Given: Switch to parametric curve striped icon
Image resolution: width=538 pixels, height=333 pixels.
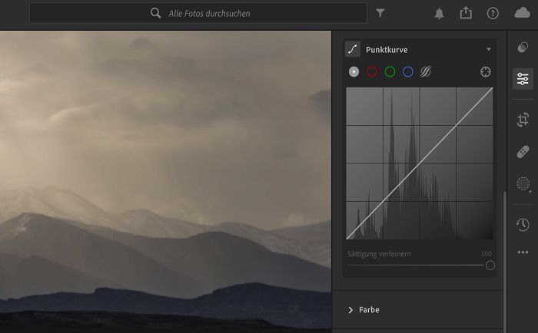Looking at the screenshot, I should tap(426, 72).
